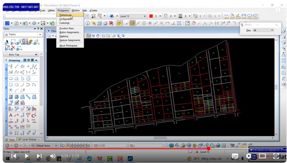Open the Level 13 active level dropdown
This screenshot has height=163, width=287.
click(x=145, y=16)
